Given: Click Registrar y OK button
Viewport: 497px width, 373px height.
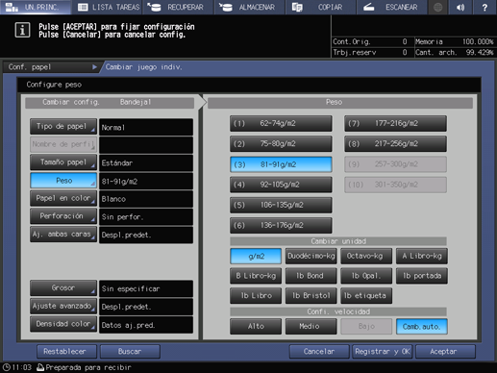Looking at the screenshot, I should (383, 352).
